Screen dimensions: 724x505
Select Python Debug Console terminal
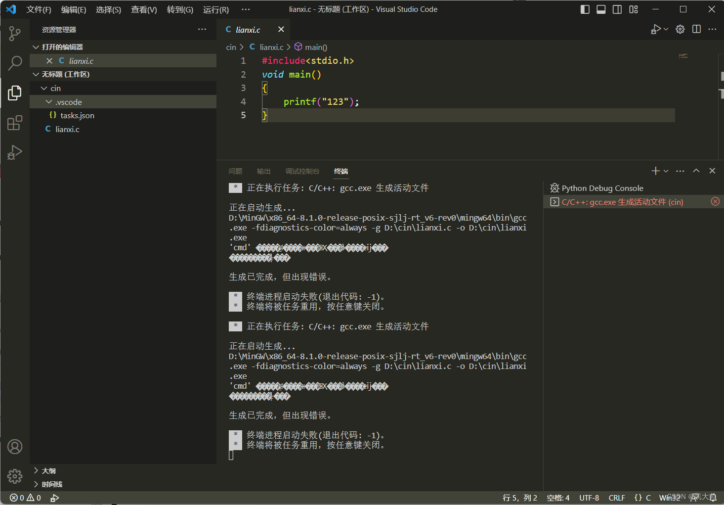[634, 188]
